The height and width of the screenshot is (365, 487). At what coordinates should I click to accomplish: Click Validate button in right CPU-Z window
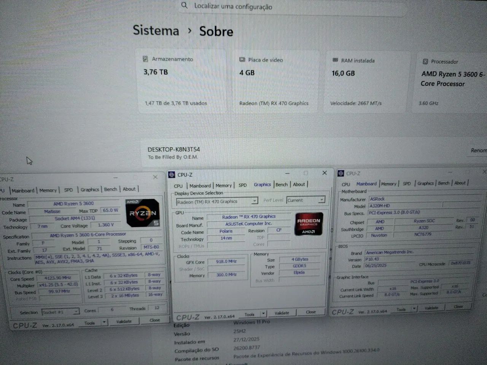431,308
